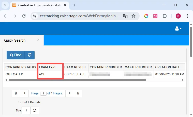Click the table's right scroll arrow
The image size is (193, 117).
click(183, 80)
